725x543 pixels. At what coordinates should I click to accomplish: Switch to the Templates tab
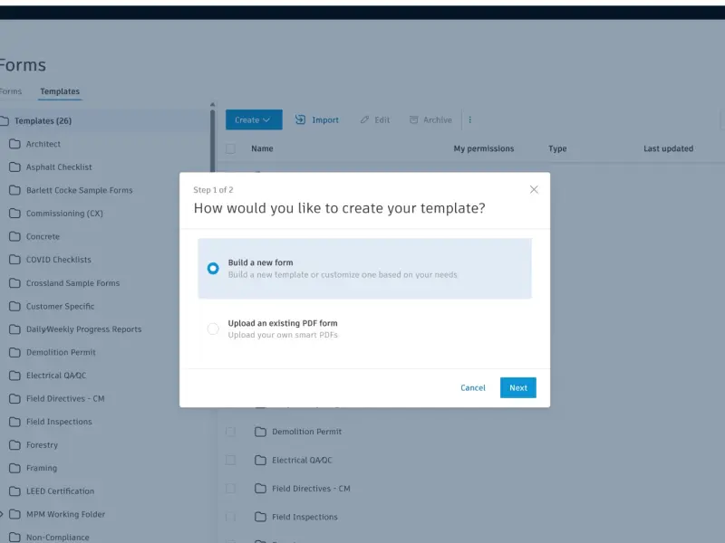(60, 91)
